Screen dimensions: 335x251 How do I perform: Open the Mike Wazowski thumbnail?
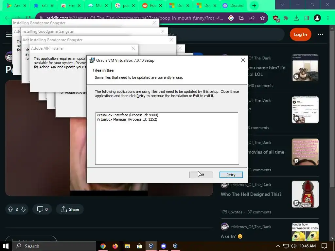[305, 232]
